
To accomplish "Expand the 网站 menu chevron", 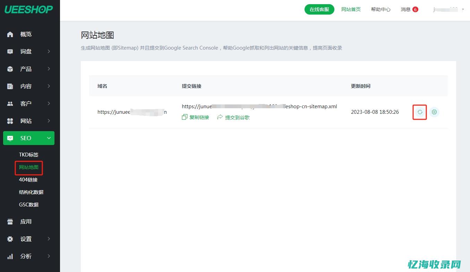I will click(x=49, y=121).
